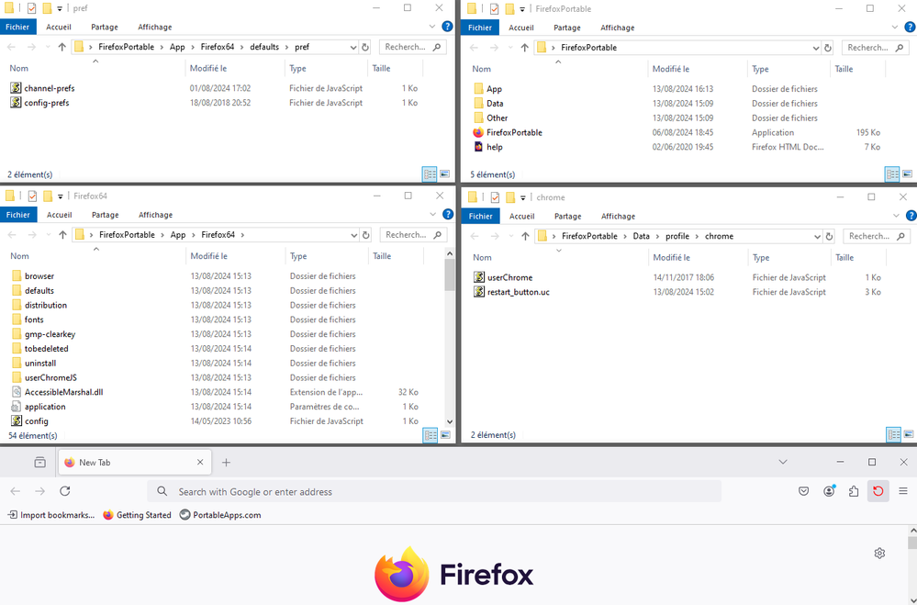This screenshot has width=917, height=605.
Task: Open Affichage tab in pref window
Action: (155, 27)
